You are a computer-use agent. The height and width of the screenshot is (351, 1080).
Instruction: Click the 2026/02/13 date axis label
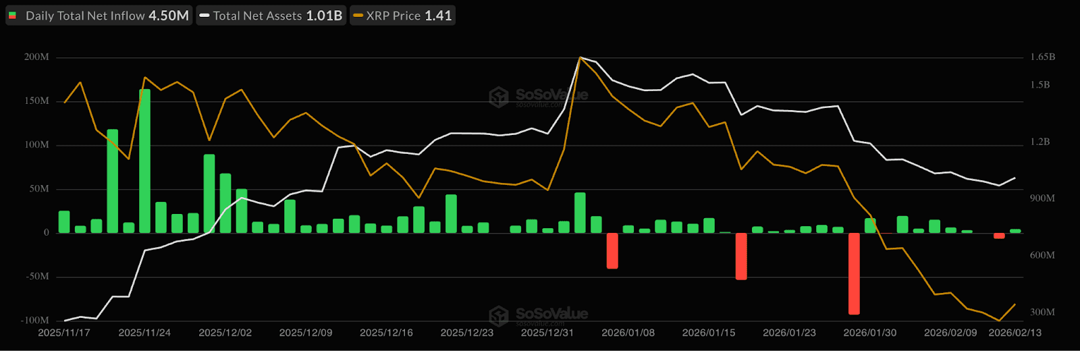click(x=1015, y=333)
